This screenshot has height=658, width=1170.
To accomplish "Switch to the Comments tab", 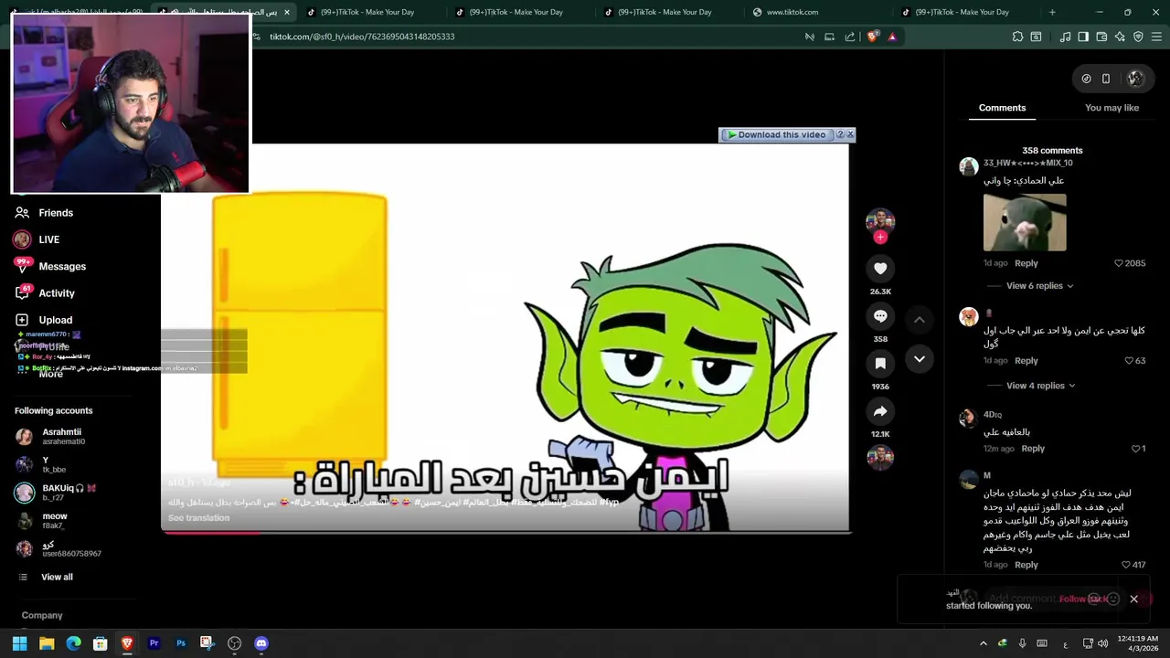I will click(x=1002, y=108).
